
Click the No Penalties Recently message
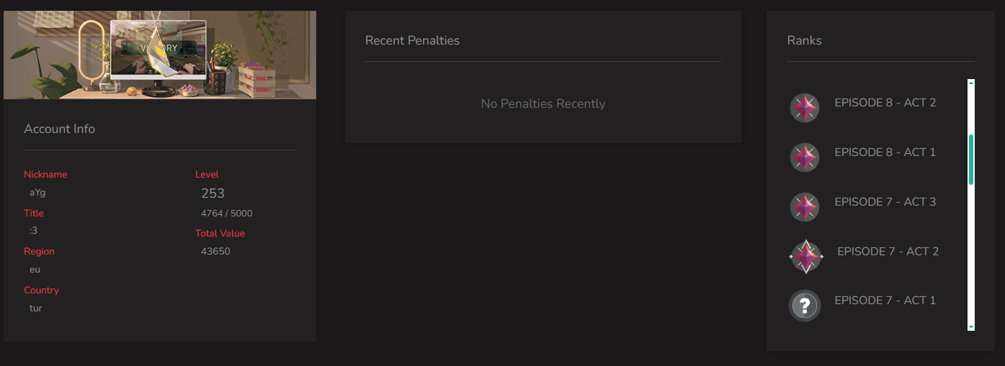click(542, 104)
